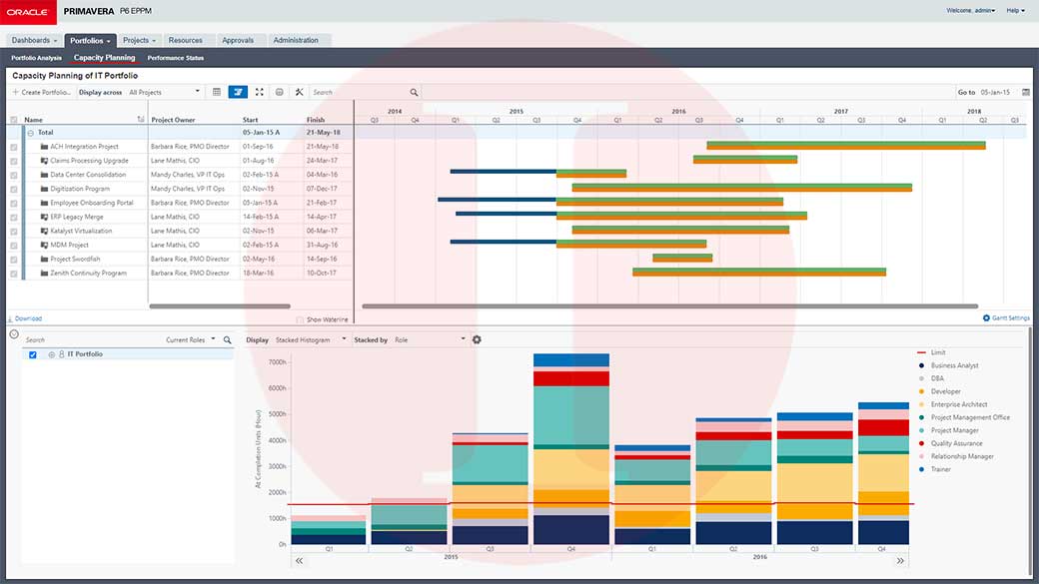Viewport: 1039px width, 584px height.
Task: Open the Current Roles dropdown
Action: [x=191, y=339]
